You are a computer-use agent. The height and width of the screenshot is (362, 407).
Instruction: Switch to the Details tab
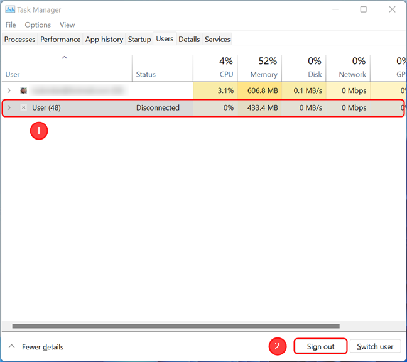click(189, 40)
